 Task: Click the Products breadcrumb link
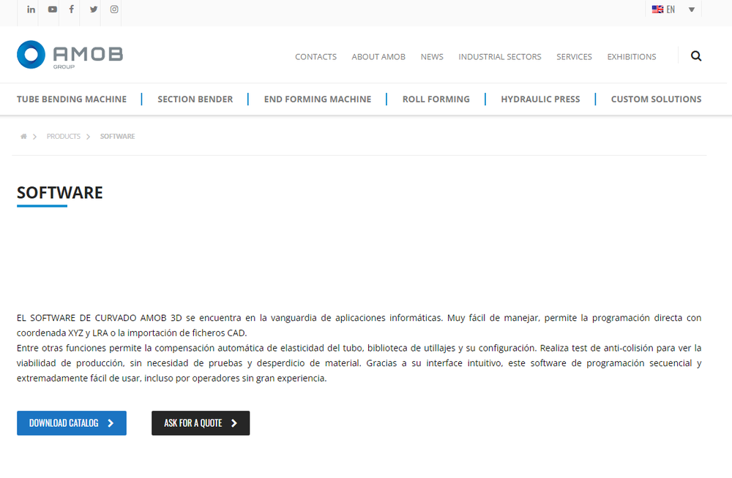tap(64, 136)
